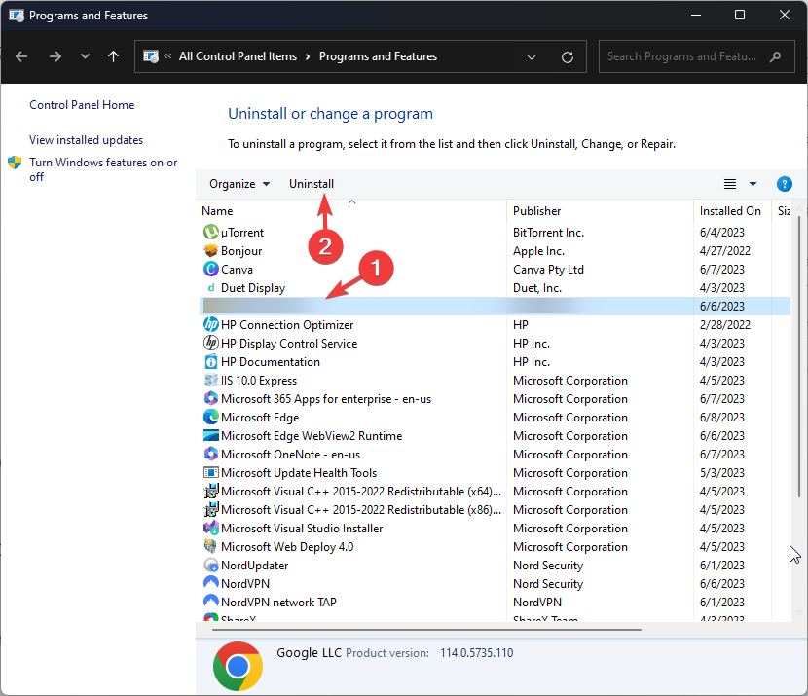Screen dimensions: 808x696
Task: Click the 2/28/2022 installed date
Action: click(x=724, y=325)
